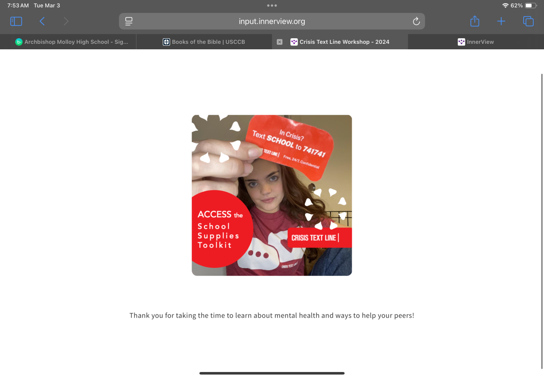Reload the current page
The image size is (544, 378).
coord(416,21)
